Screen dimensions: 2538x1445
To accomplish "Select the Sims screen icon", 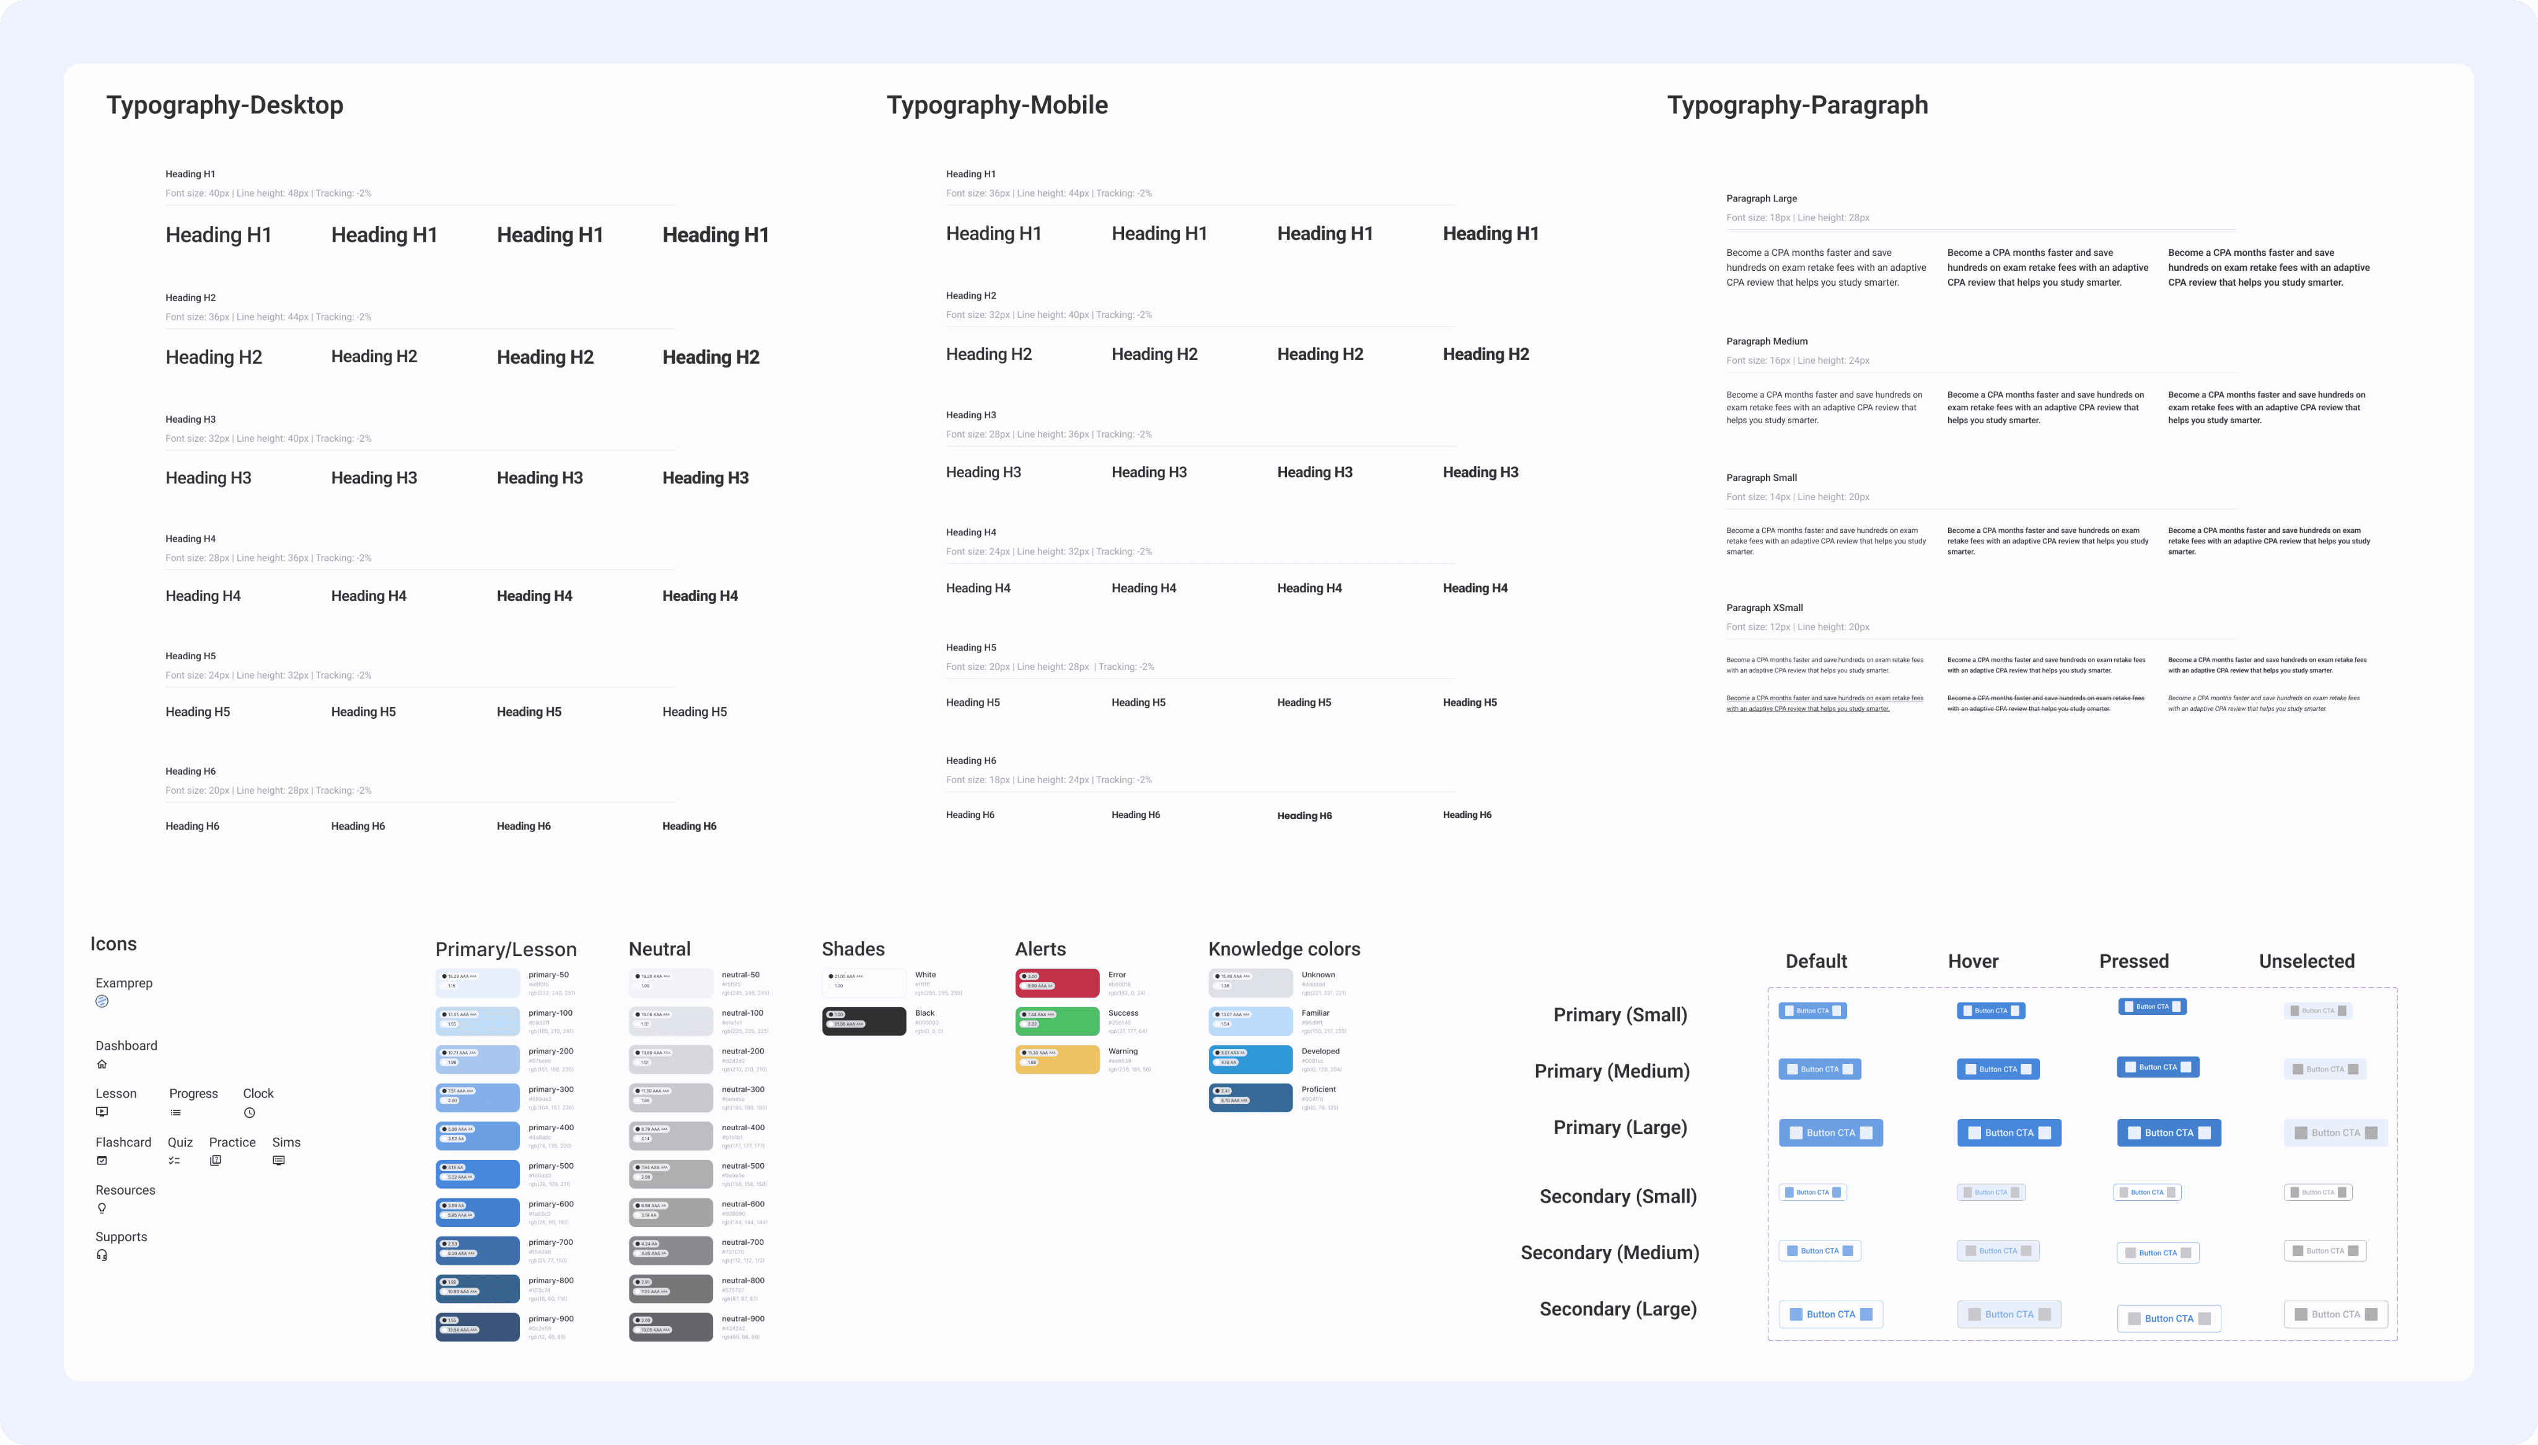I will [279, 1160].
